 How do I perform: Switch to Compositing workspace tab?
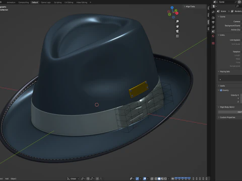pos(24,3)
